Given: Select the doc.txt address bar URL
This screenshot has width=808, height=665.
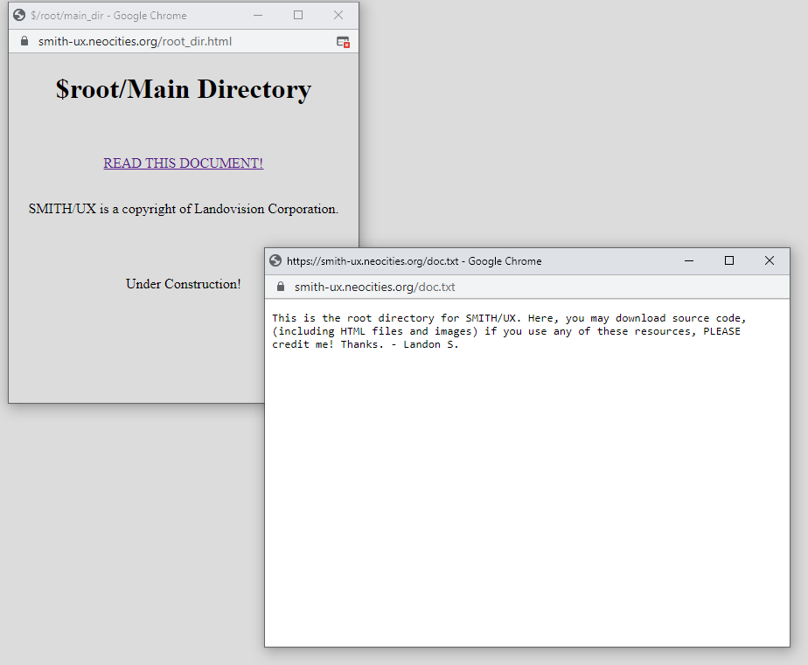Looking at the screenshot, I should 374,287.
